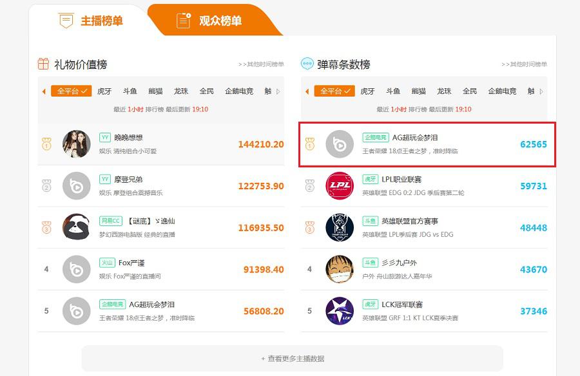The height and width of the screenshot is (376, 580).
Task: Switch to the 主播榜单 tab
Action: [x=91, y=21]
